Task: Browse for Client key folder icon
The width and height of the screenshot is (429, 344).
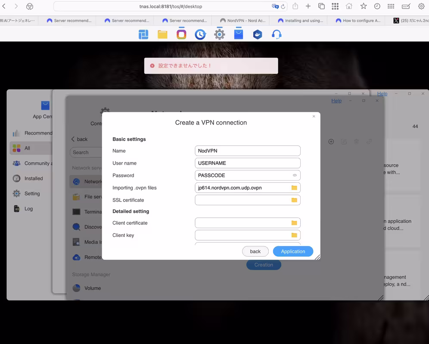Action: [294, 235]
